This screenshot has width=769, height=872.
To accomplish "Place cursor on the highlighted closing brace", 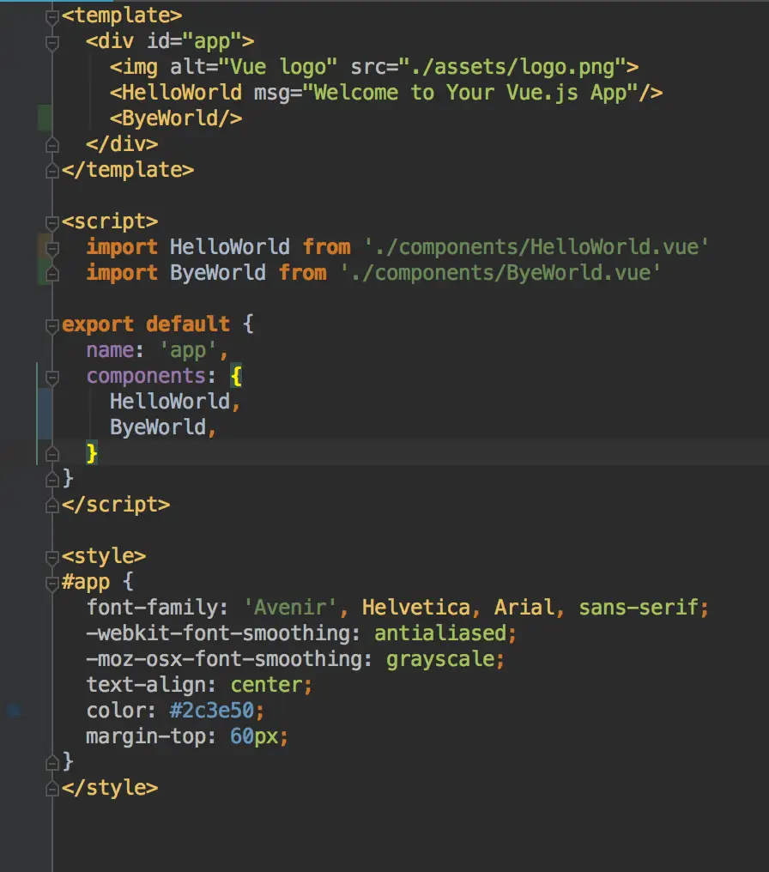I will point(92,452).
